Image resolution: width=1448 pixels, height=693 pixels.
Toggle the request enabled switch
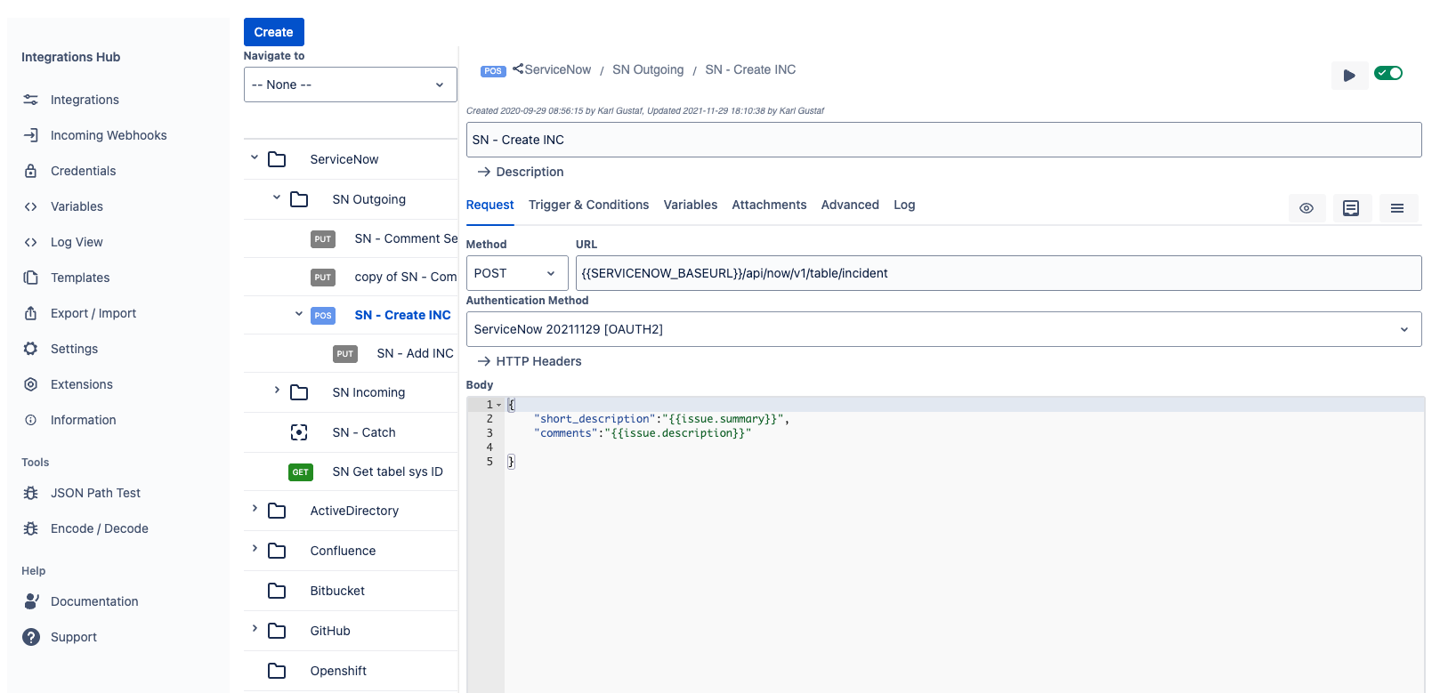click(1388, 73)
